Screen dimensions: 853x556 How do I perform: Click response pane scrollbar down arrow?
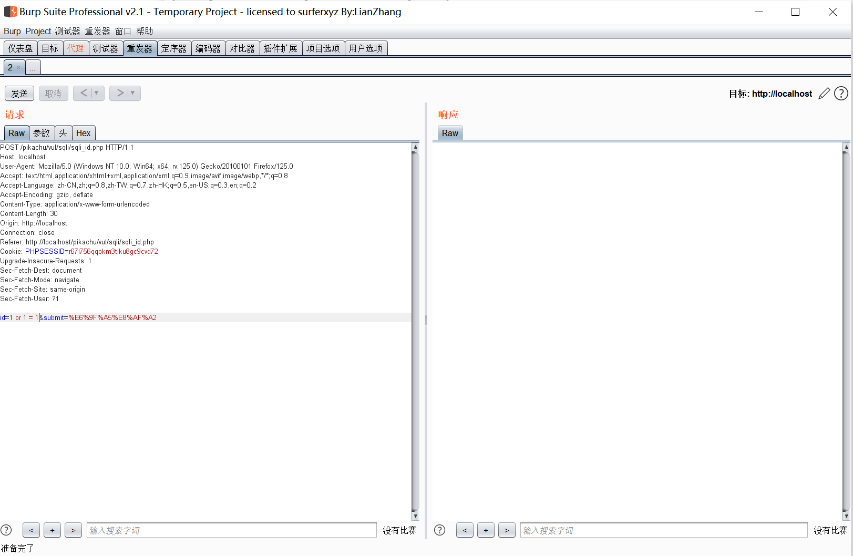click(846, 516)
